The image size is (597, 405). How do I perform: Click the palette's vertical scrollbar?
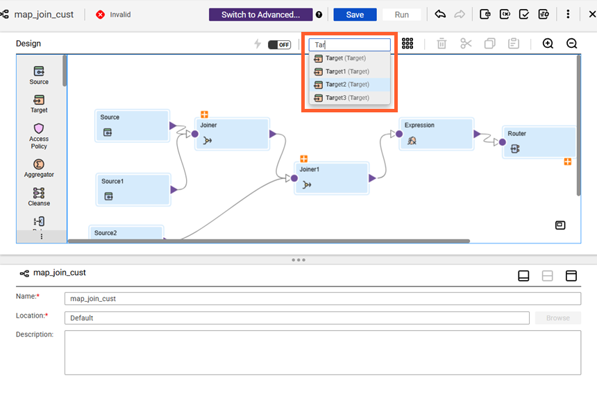click(65, 71)
